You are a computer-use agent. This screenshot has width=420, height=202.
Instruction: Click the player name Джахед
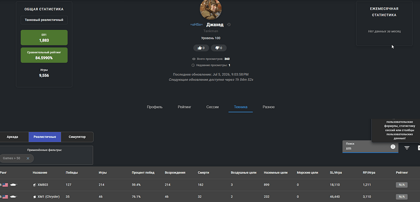[215, 25]
